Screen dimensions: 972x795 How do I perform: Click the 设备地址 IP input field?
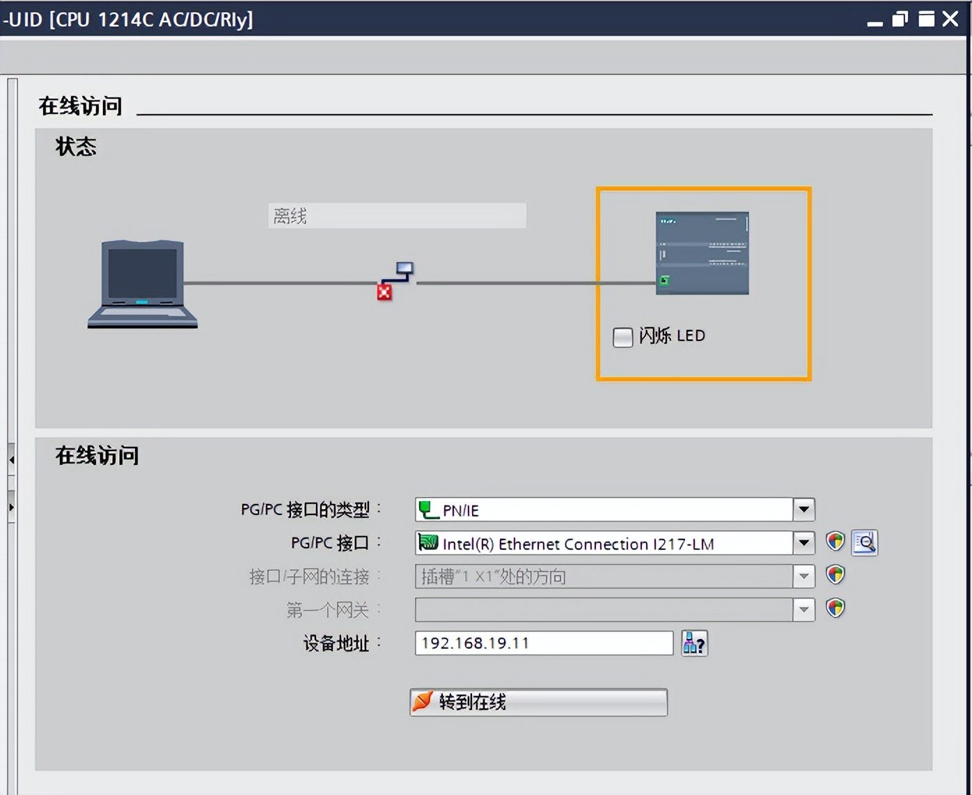coord(543,643)
